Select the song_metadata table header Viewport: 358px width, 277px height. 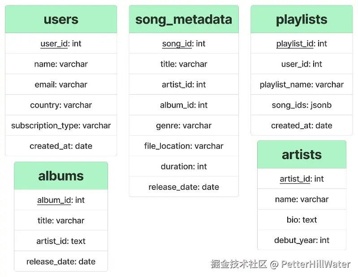click(x=184, y=19)
